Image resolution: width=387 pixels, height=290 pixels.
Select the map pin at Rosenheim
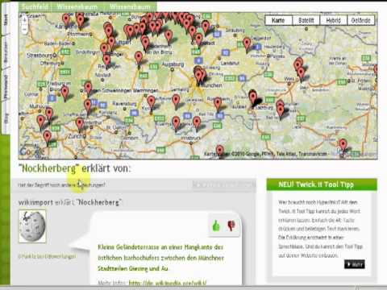[218, 104]
